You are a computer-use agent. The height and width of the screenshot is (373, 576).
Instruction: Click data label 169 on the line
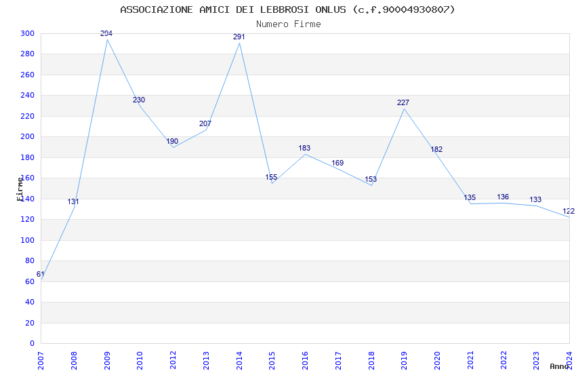point(337,163)
